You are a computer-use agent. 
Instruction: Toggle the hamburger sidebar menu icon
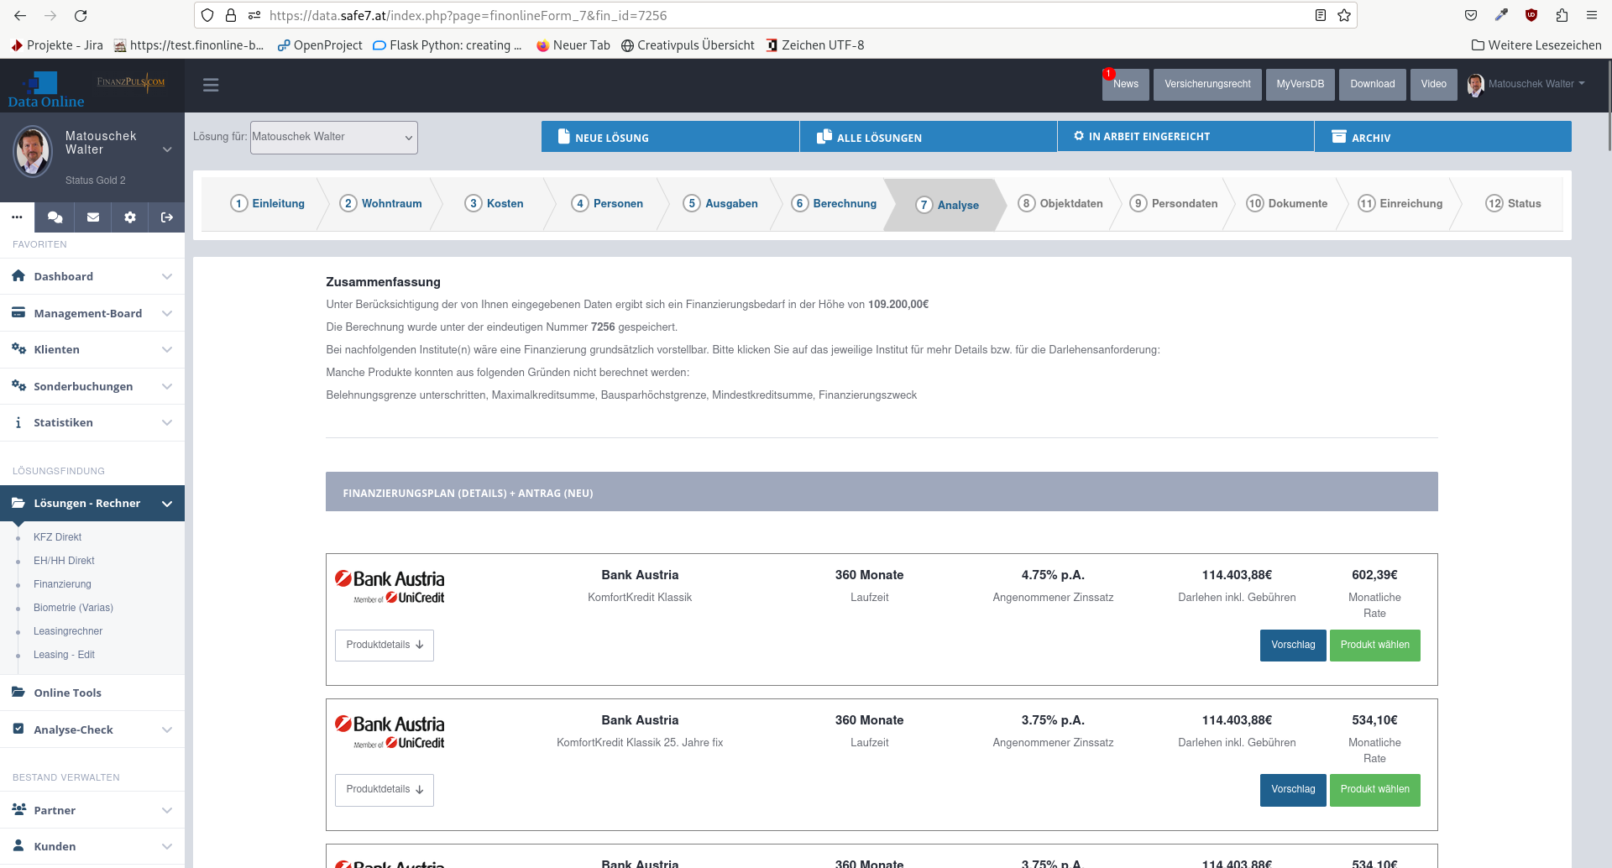pos(211,85)
